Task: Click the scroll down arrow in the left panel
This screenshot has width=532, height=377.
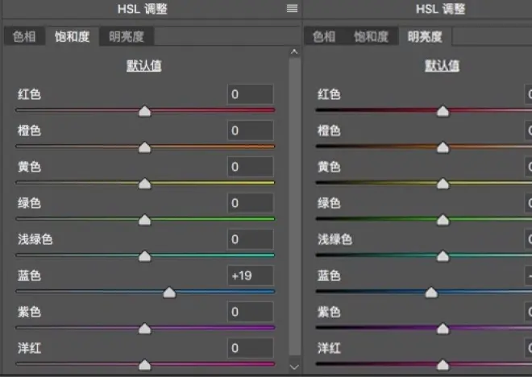Action: coord(294,367)
